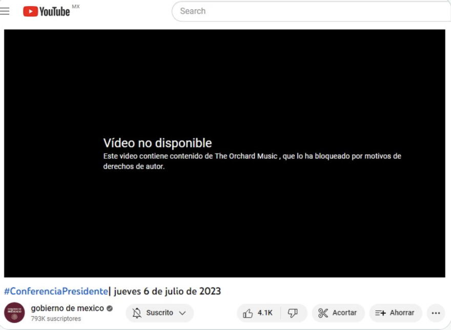Screen dimensions: 451x330
Task: Open the Acortar clip tool
Action: pyautogui.click(x=337, y=313)
